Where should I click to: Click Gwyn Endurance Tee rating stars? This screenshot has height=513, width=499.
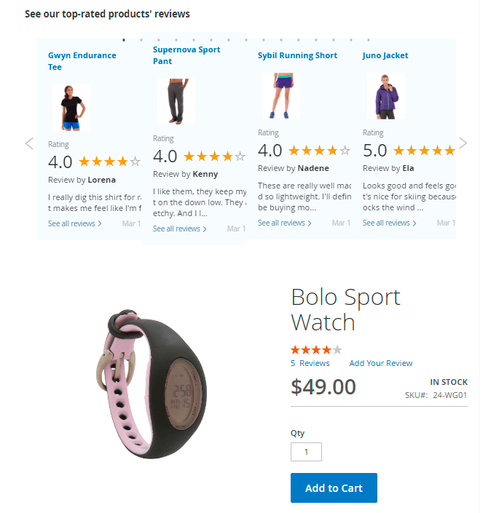[110, 162]
